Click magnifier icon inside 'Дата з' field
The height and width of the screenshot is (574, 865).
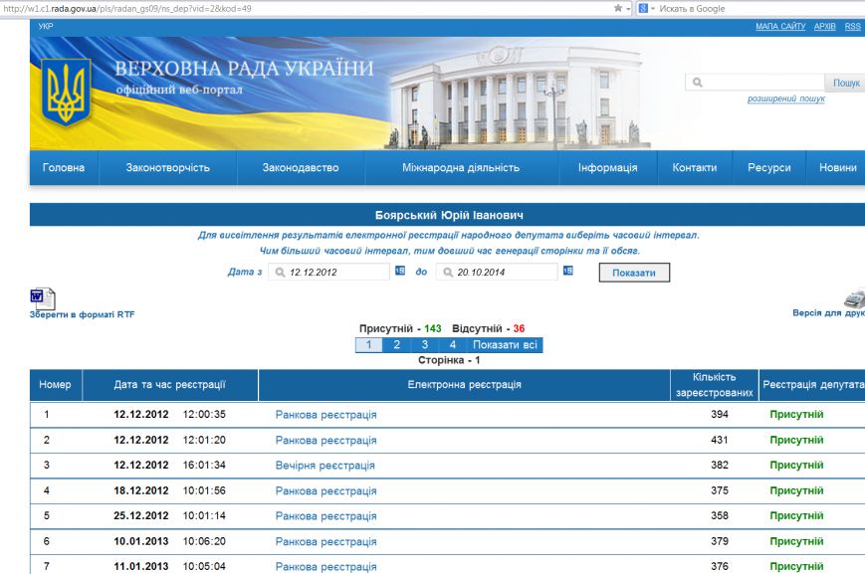coord(280,273)
